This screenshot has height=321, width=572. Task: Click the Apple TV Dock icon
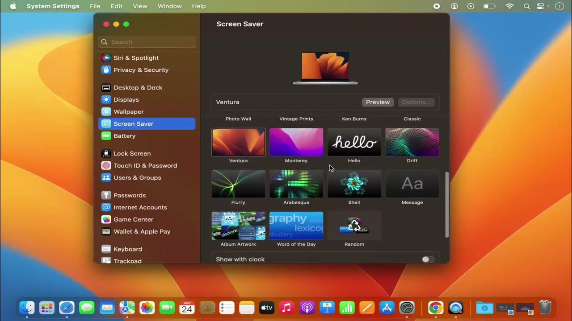point(267,308)
